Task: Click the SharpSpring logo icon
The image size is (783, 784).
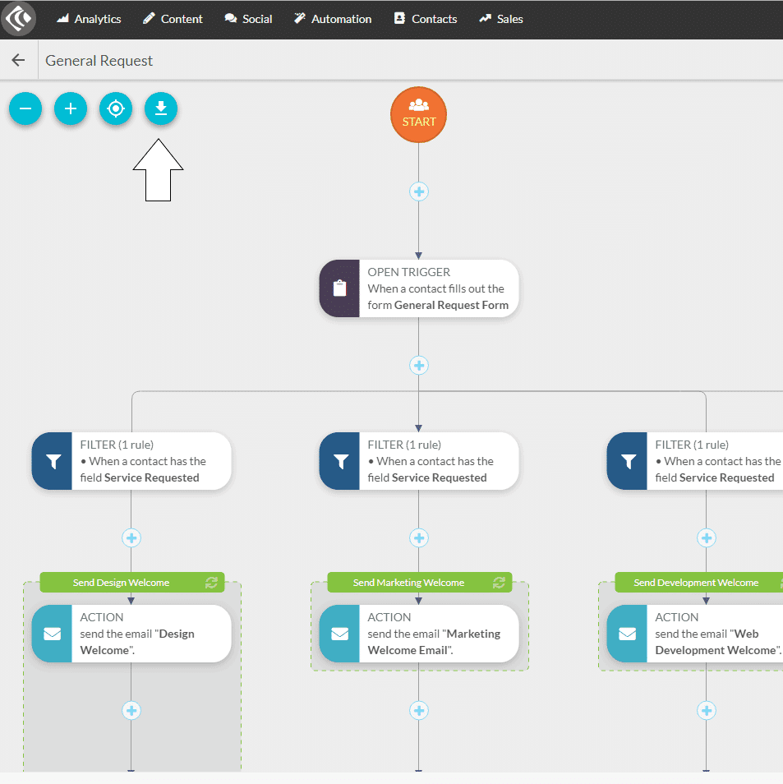Action: click(19, 19)
